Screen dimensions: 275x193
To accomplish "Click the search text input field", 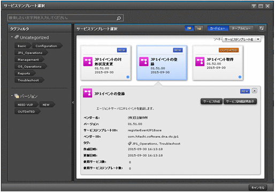I will (x=65, y=18).
